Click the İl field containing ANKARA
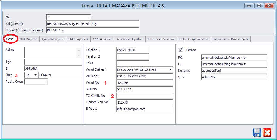The width and height of the screenshot is (277, 140). click(x=53, y=69)
